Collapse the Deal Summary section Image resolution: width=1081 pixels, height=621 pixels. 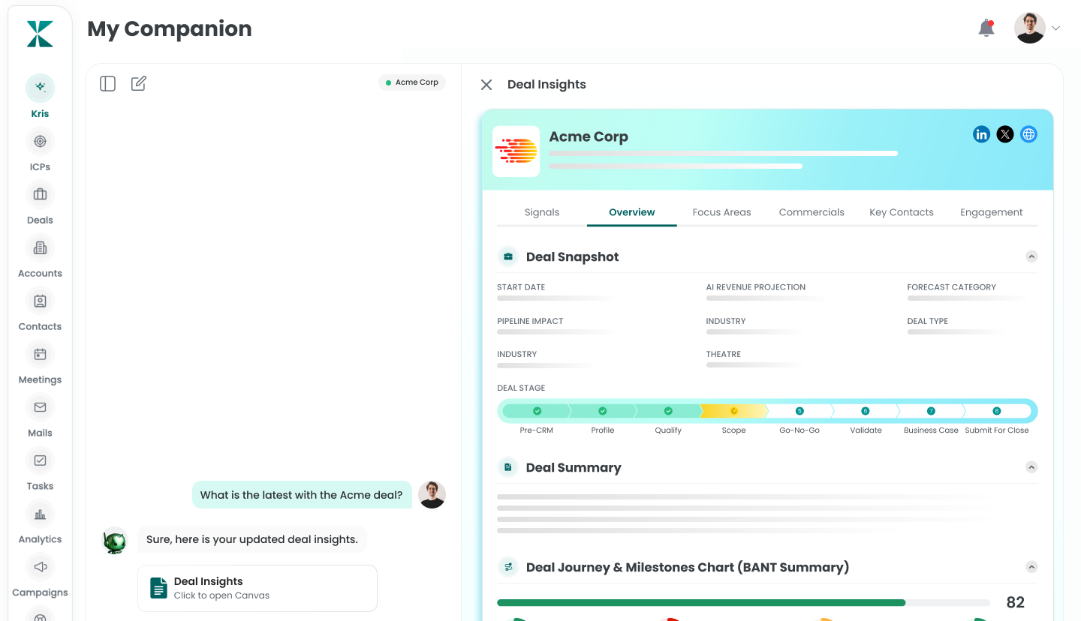1031,467
